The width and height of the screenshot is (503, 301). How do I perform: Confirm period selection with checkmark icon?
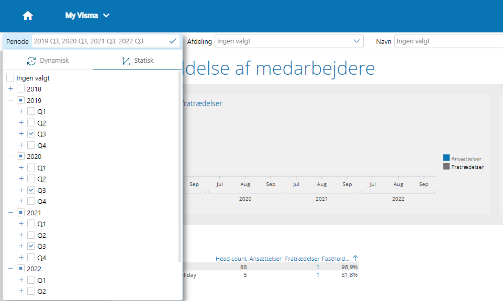173,41
